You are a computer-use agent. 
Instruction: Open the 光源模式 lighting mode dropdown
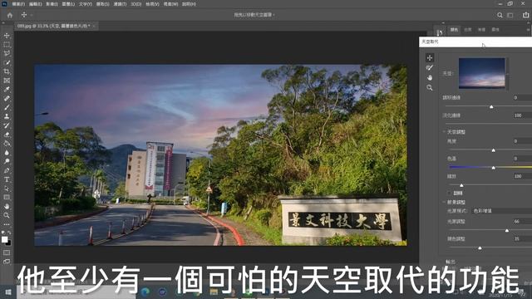pos(502,211)
